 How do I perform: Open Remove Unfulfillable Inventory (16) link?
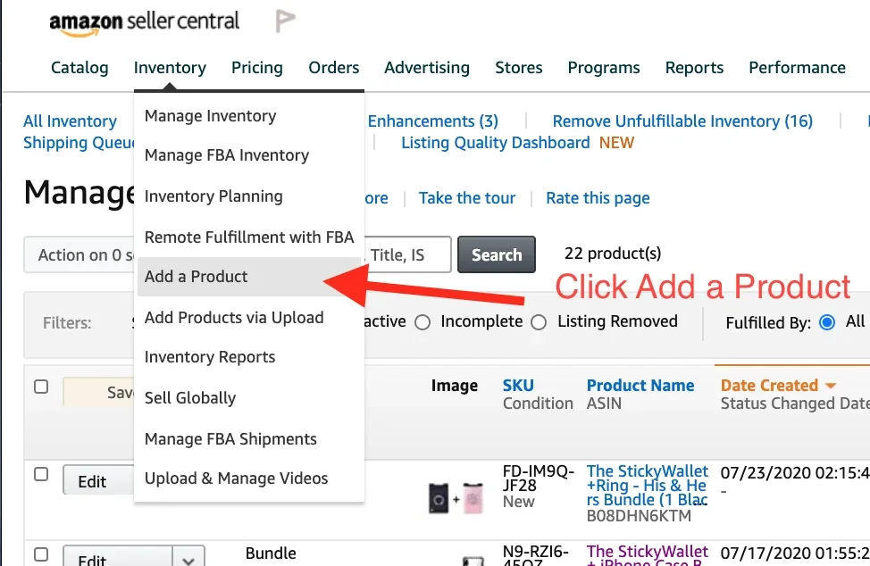[x=682, y=121]
